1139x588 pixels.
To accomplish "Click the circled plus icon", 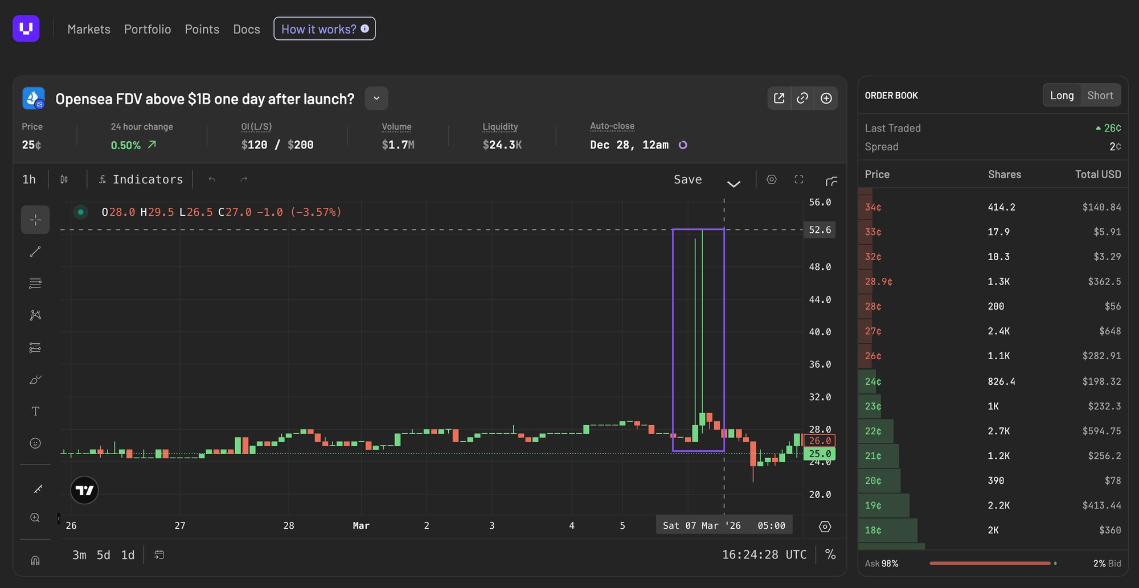I will coord(826,98).
